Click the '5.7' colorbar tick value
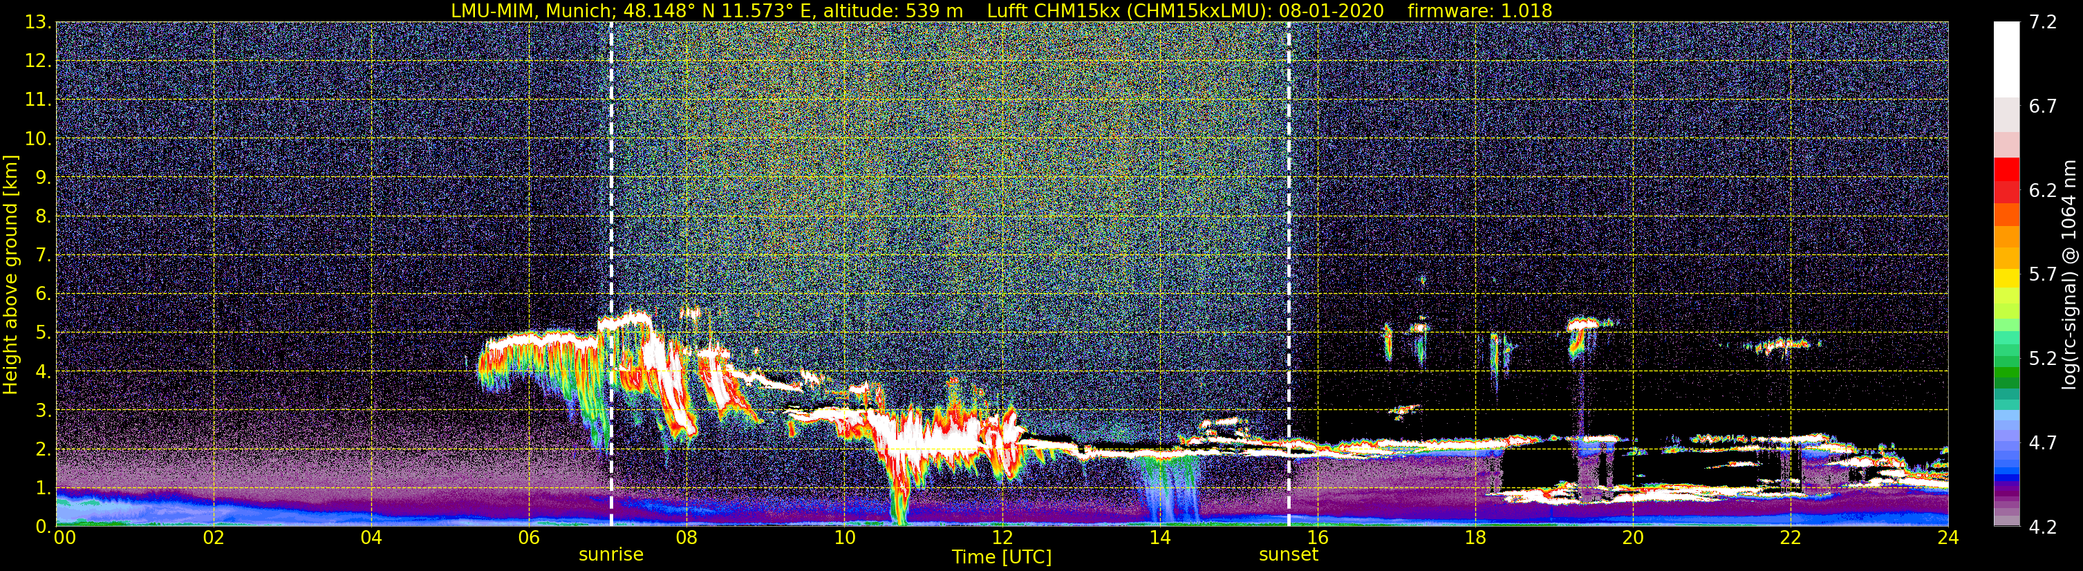Screen dimensions: 2083x571 pos(2043,275)
